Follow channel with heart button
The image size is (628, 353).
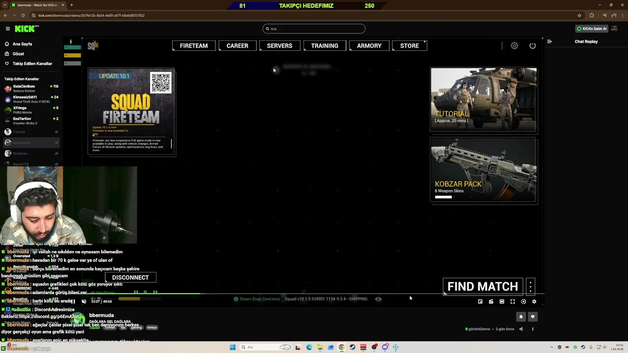click(533, 317)
